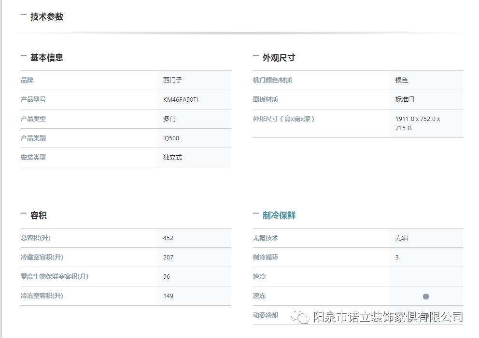Select the 产品型号 label
The image size is (479, 338).
pyautogui.click(x=33, y=99)
